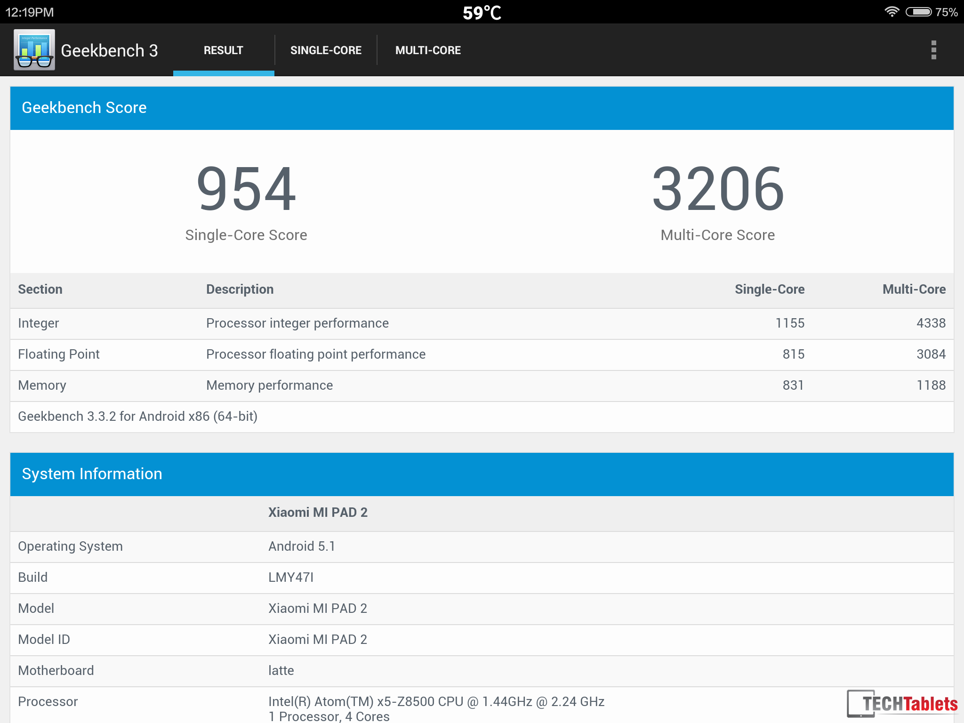
Task: Switch to the SINGLE-CORE tab
Action: tap(326, 50)
